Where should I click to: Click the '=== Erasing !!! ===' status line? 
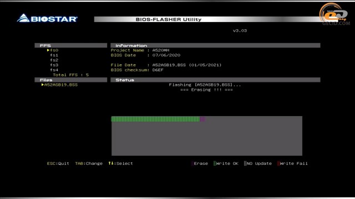pyautogui.click(x=206, y=90)
